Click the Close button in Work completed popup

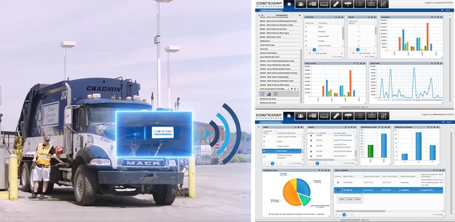349,199
